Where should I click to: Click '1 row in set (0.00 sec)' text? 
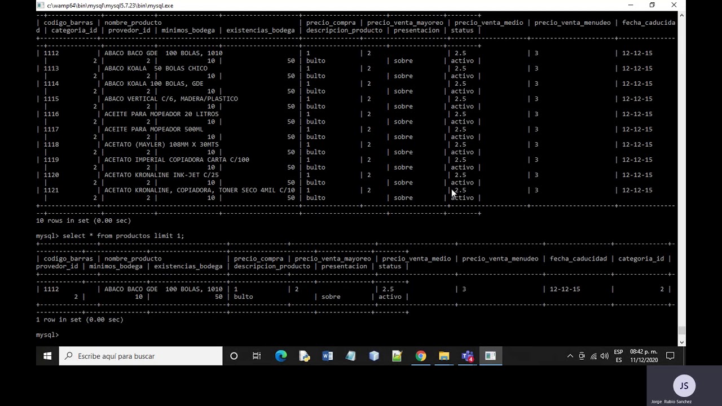pyautogui.click(x=80, y=320)
